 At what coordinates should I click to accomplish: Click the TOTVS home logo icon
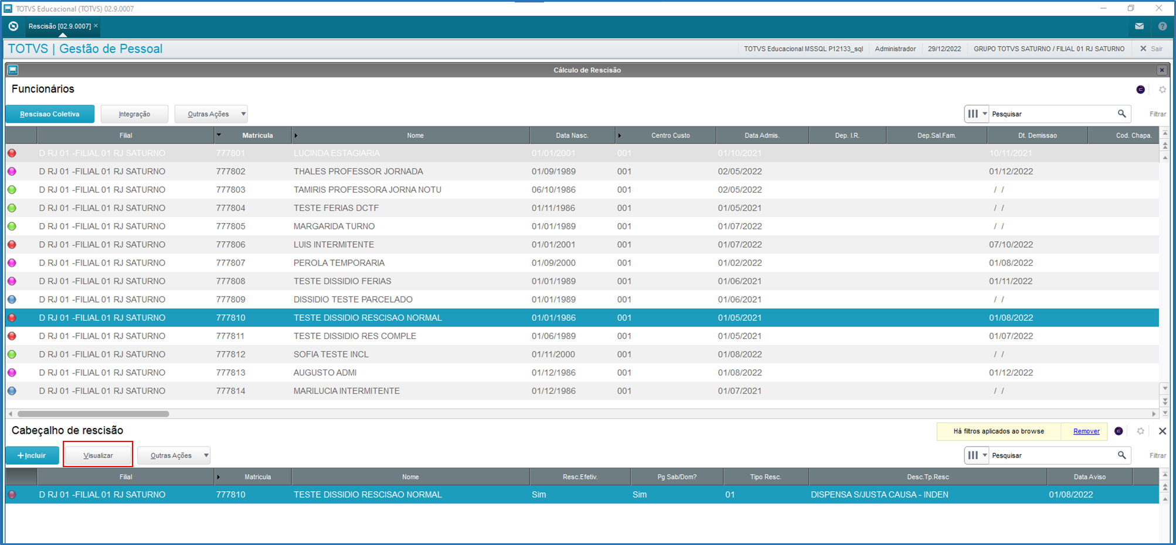tap(13, 26)
